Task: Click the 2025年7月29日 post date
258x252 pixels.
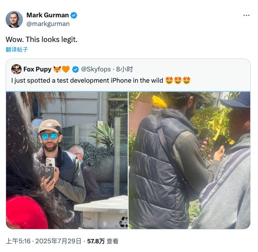Action: tap(58, 241)
